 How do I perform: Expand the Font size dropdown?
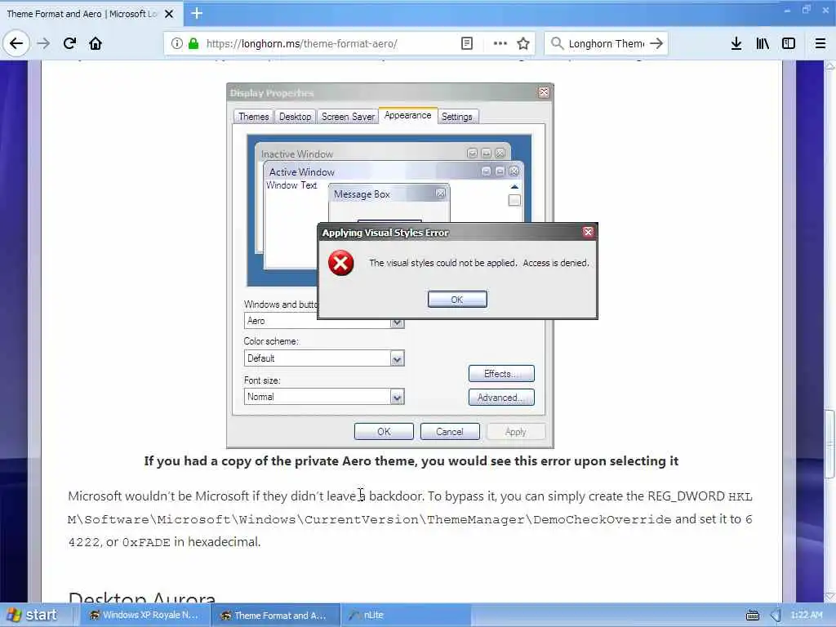click(398, 398)
